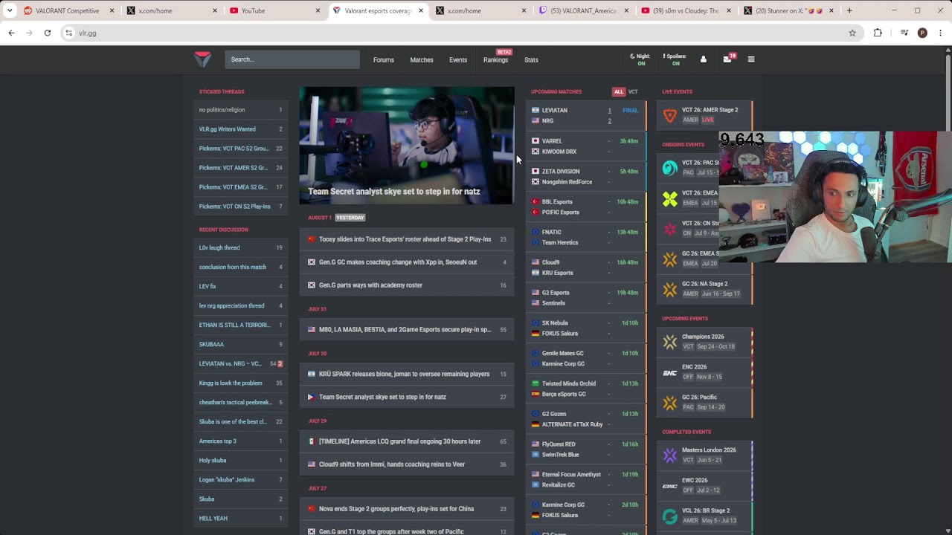The height and width of the screenshot is (535, 952).
Task: Click the VCT 26: PAC event teal logo
Action: [670, 168]
